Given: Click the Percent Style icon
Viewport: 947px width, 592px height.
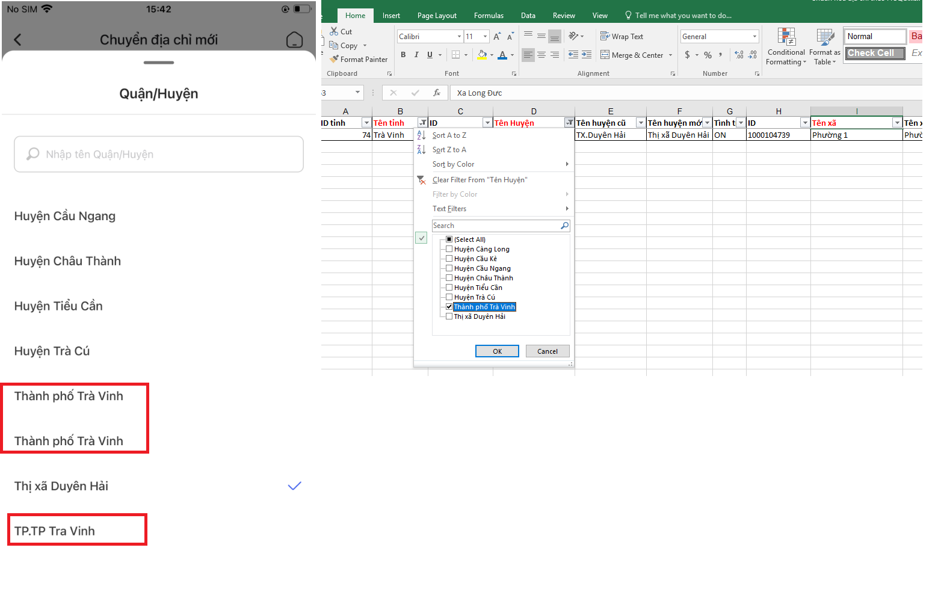Looking at the screenshot, I should 708,55.
